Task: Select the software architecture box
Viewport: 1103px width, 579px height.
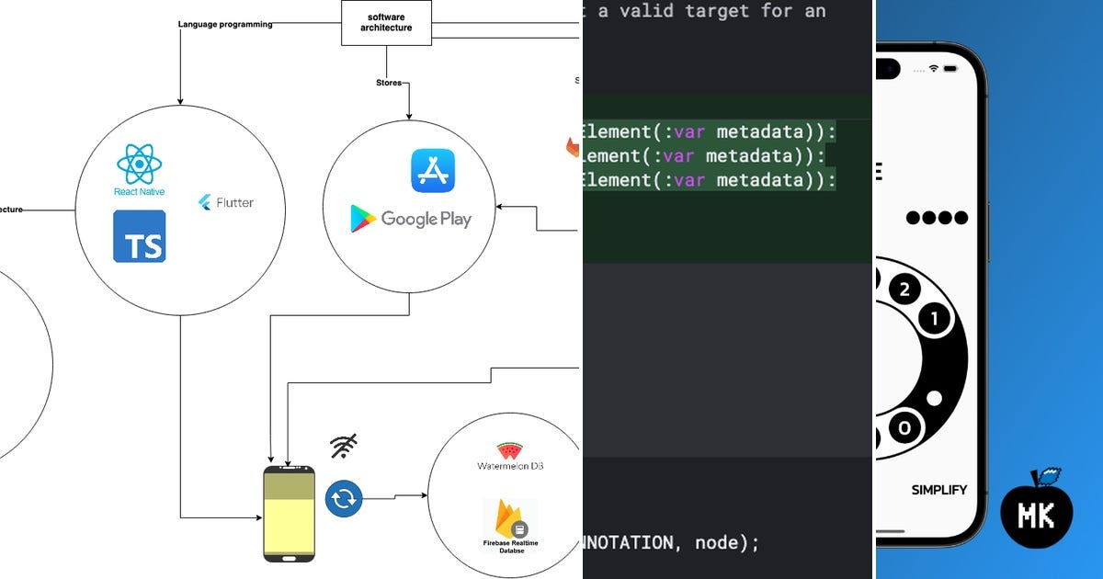Action: tap(386, 21)
